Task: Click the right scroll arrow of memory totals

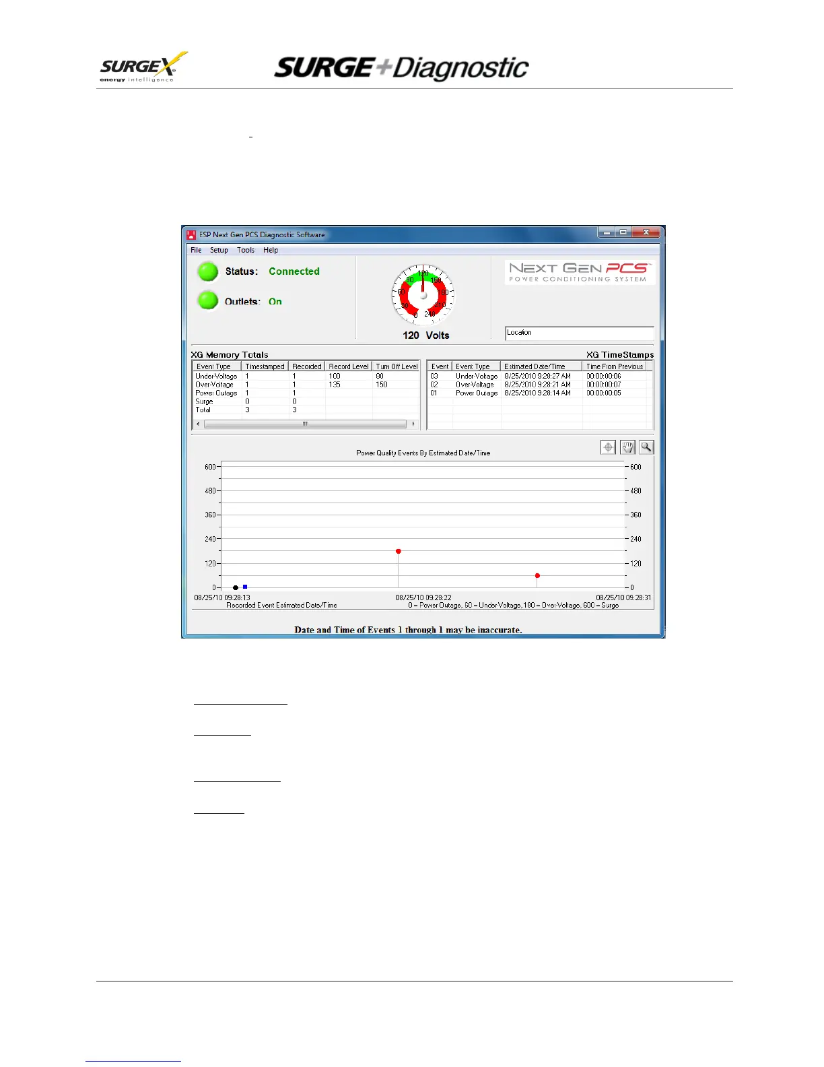Action: [413, 424]
